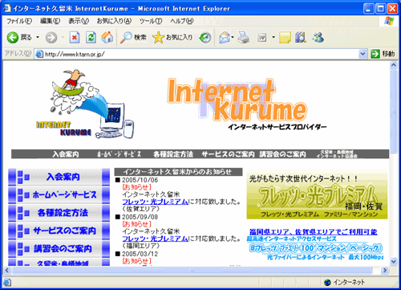The image size is (401, 290).
Task: Open the History clock icon
Action: [205, 38]
